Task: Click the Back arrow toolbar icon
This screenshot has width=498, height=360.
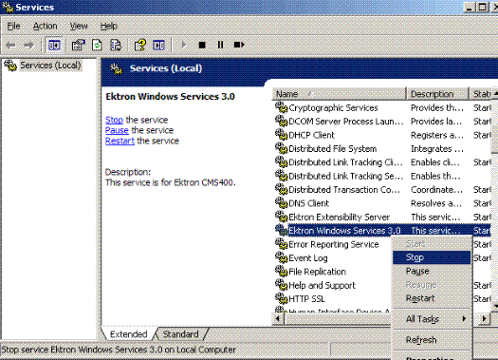Action: 10,46
